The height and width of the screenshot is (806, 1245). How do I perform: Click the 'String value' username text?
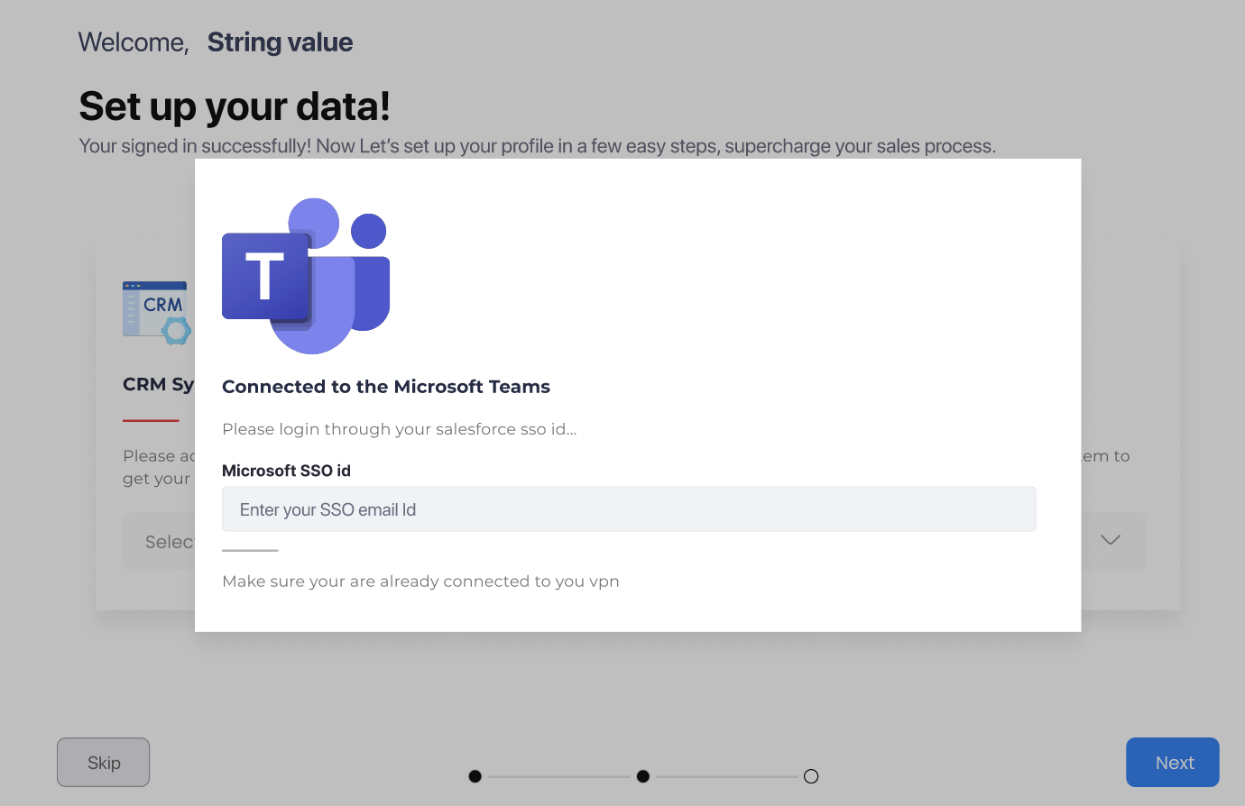(280, 42)
